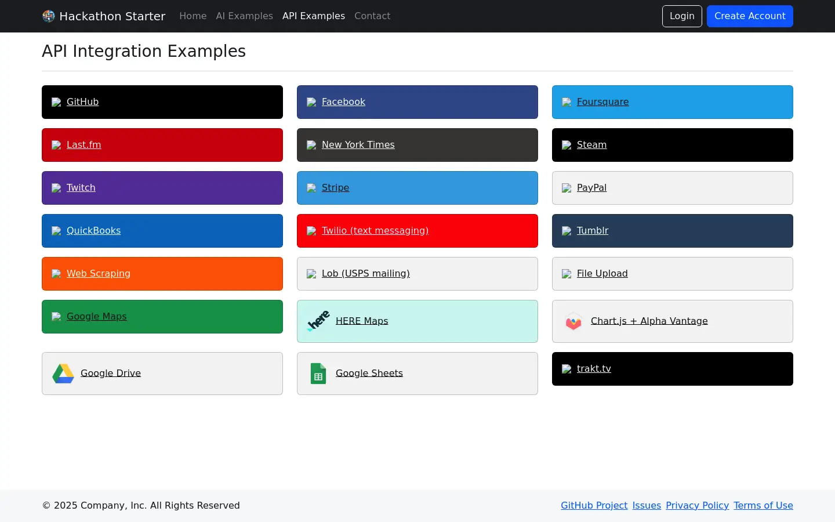This screenshot has width=835, height=522.
Task: Follow the GitHub Project footer link
Action: tap(594, 506)
